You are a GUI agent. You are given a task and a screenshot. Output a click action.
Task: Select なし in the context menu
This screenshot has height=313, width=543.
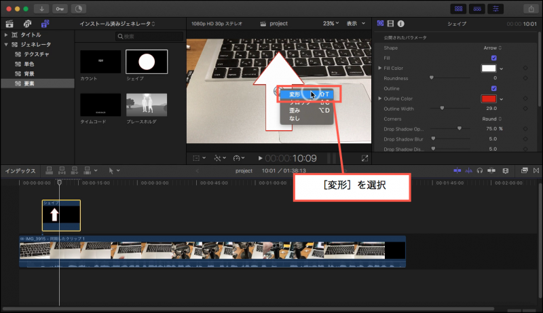point(307,118)
